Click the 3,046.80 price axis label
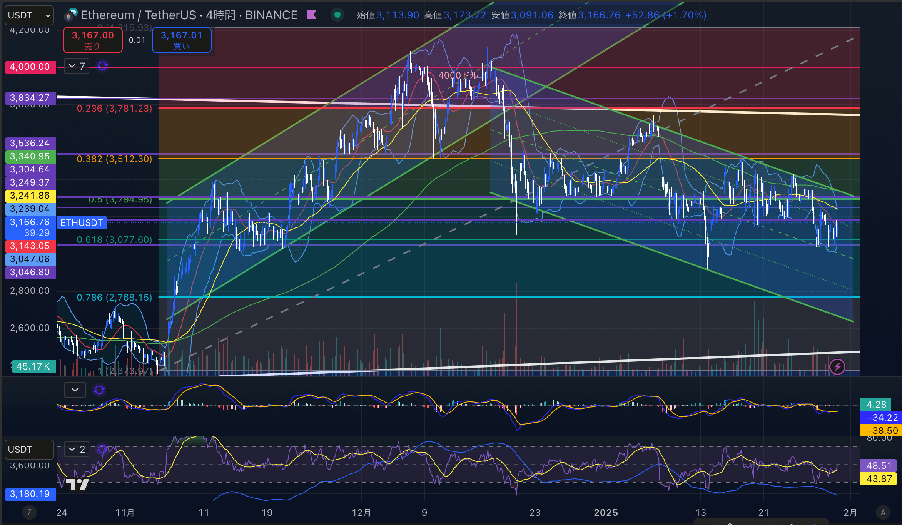 [30, 273]
